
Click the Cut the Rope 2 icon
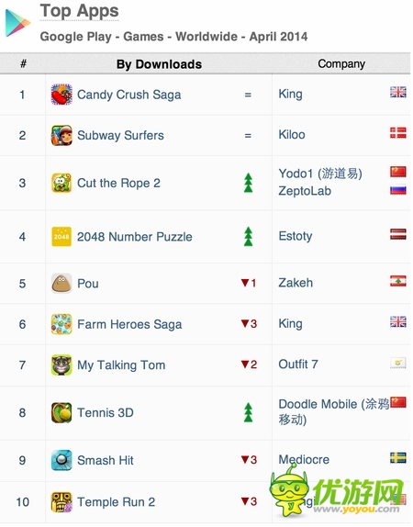click(61, 183)
